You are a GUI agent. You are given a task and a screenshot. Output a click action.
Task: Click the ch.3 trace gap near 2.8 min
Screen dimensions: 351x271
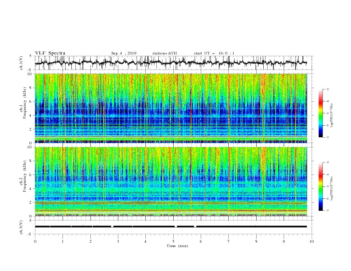[x=112, y=227]
